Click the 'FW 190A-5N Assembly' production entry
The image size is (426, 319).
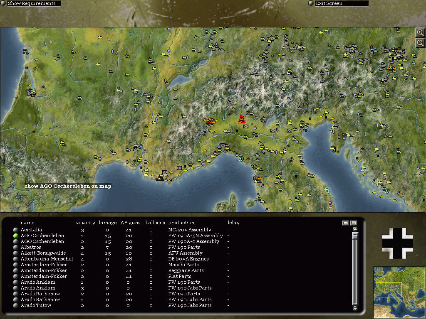tap(196, 236)
